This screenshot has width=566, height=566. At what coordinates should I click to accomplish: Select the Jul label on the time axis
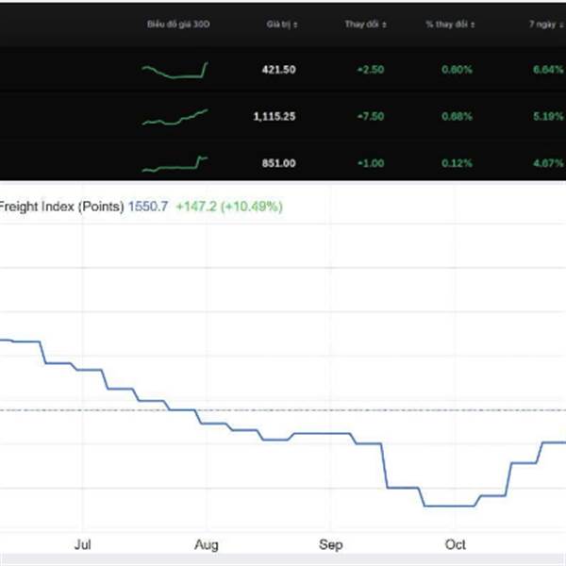(82, 544)
